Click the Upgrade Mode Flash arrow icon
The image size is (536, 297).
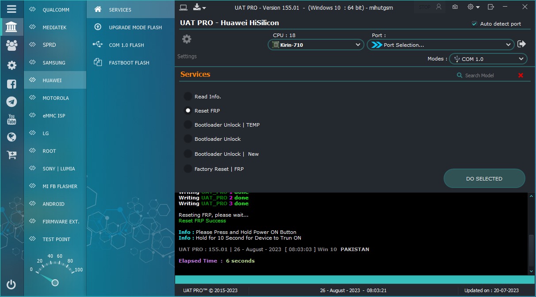pos(98,27)
